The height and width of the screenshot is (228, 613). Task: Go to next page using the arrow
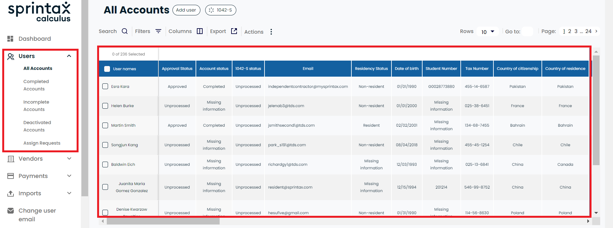[x=596, y=31]
